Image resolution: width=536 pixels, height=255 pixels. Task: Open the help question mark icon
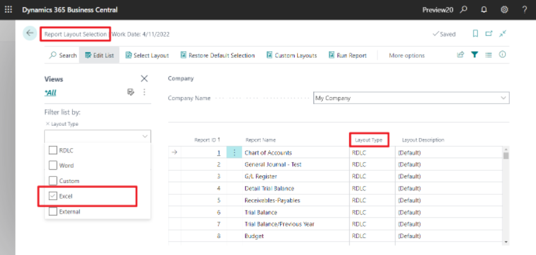tap(525, 9)
